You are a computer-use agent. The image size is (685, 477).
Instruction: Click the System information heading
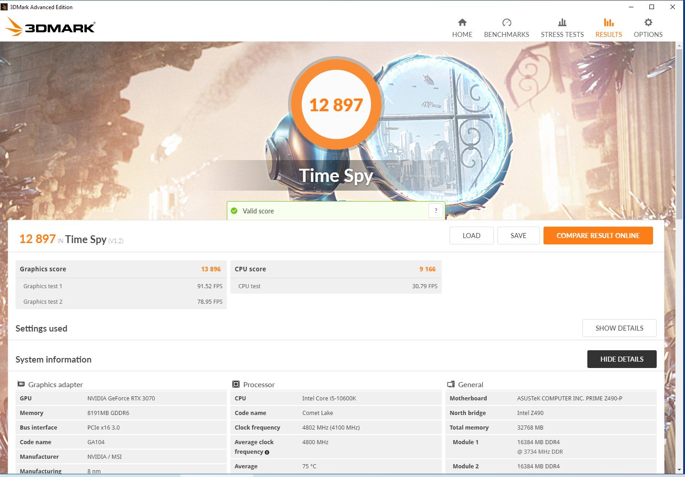(x=53, y=359)
